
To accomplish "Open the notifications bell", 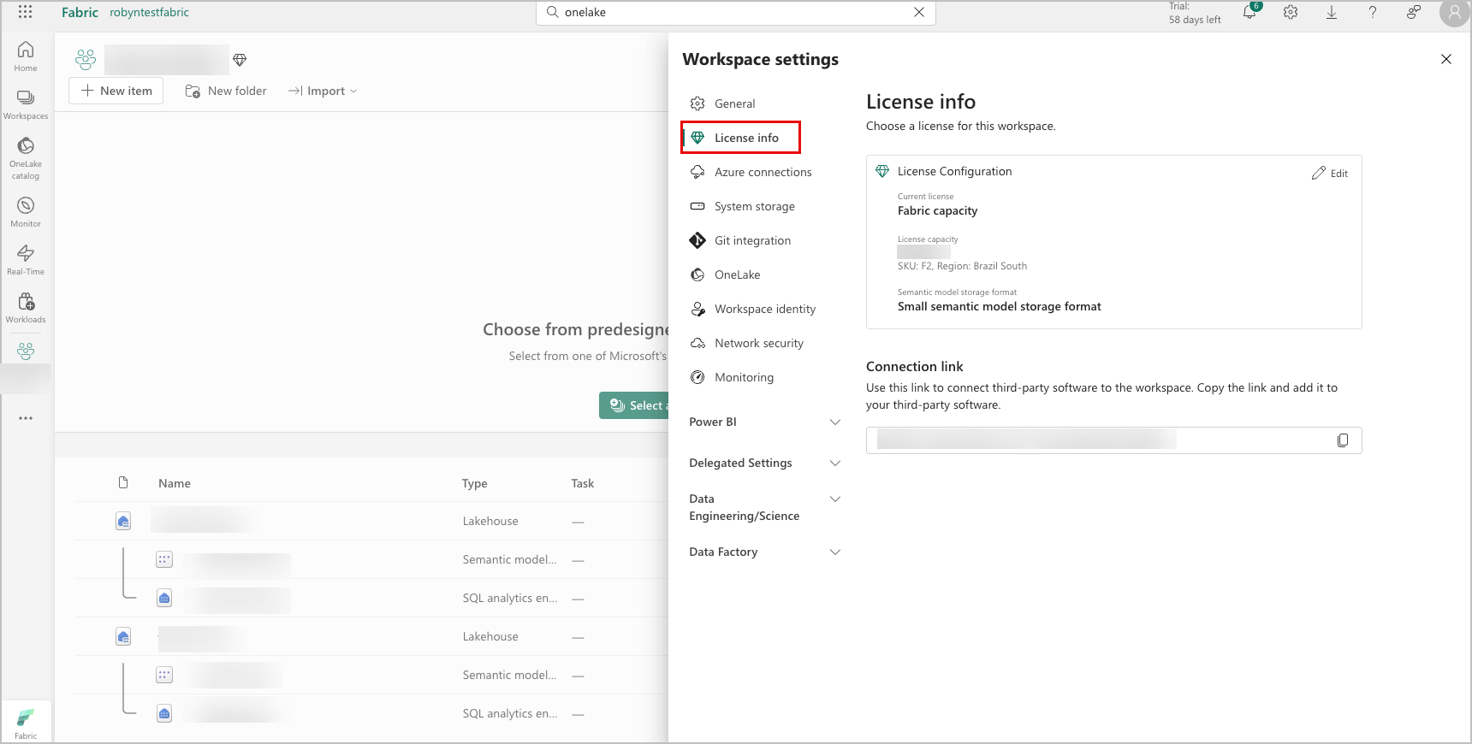I will pos(1249,12).
